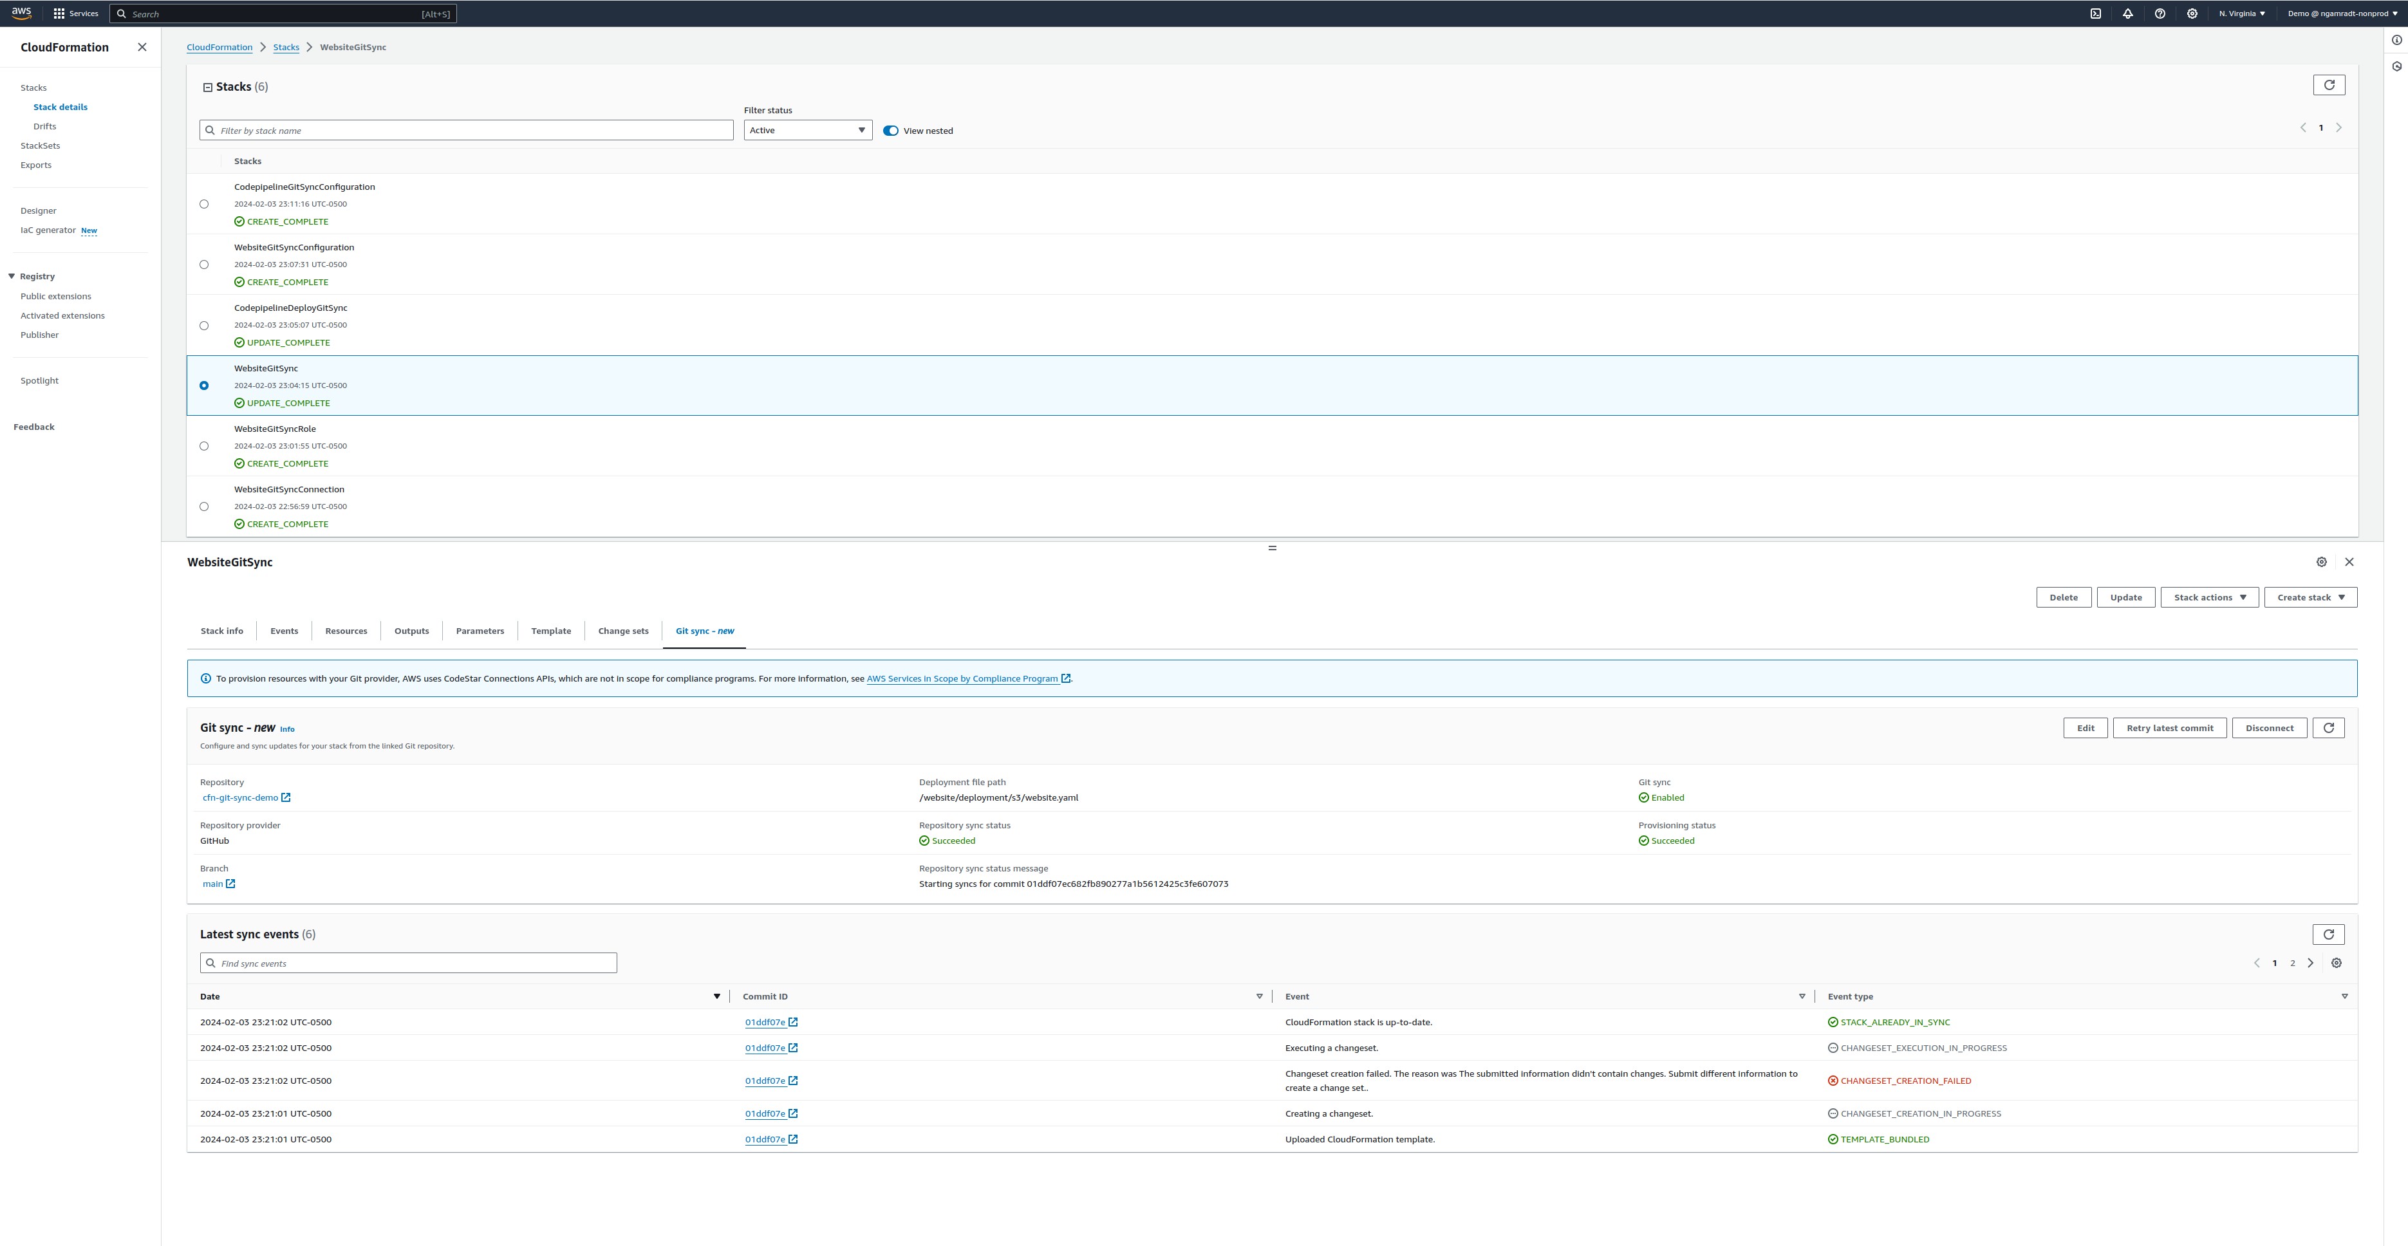
Task: Select the CodepipelineGitSyncConfiguration stack radio
Action: tap(204, 204)
